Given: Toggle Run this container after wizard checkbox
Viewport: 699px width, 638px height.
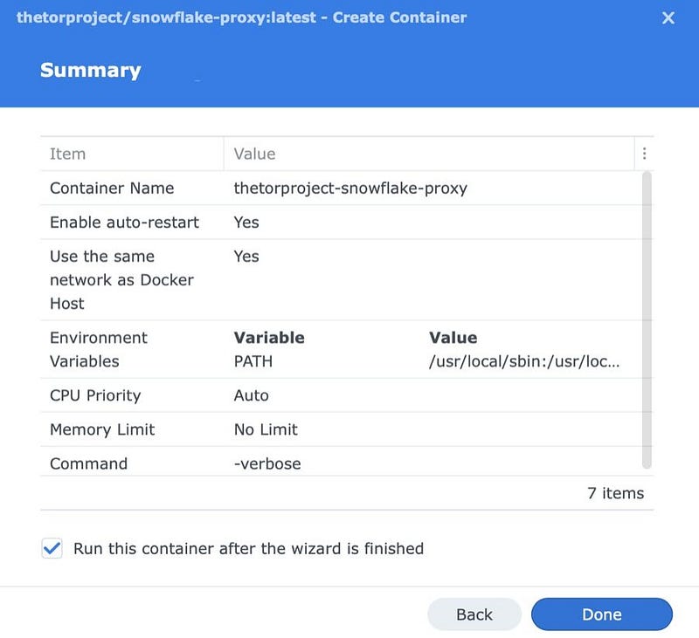Looking at the screenshot, I should point(52,548).
